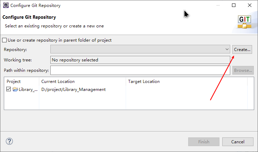Viewport: 258px width, 152px height.
Task: Click the Working tree text field
Action: click(140, 60)
